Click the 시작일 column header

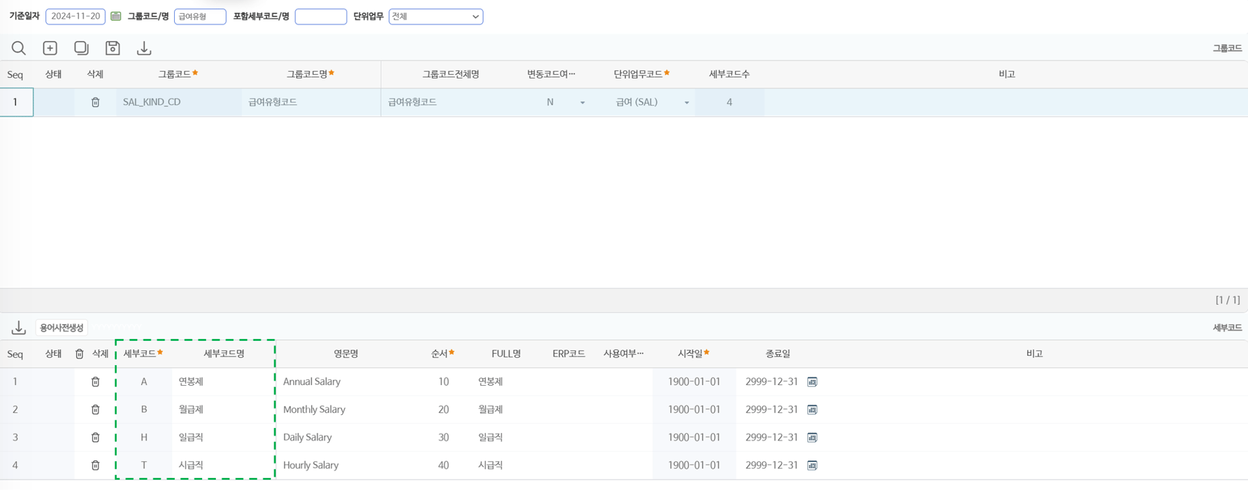pos(693,354)
